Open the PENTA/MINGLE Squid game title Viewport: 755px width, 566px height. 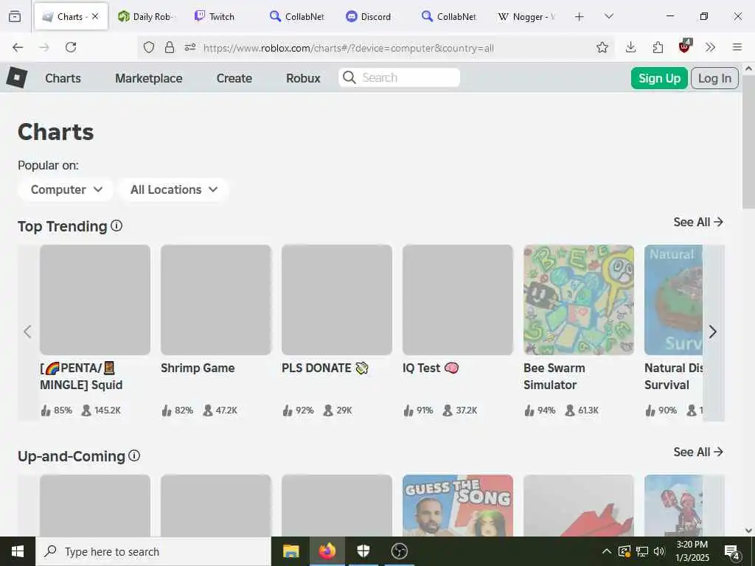click(x=81, y=377)
